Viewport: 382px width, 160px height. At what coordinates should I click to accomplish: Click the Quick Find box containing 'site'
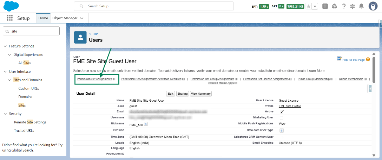31,31
